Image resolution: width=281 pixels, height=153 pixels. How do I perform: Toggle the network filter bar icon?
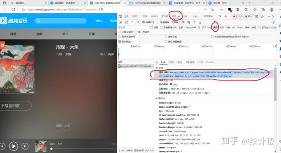132,22
